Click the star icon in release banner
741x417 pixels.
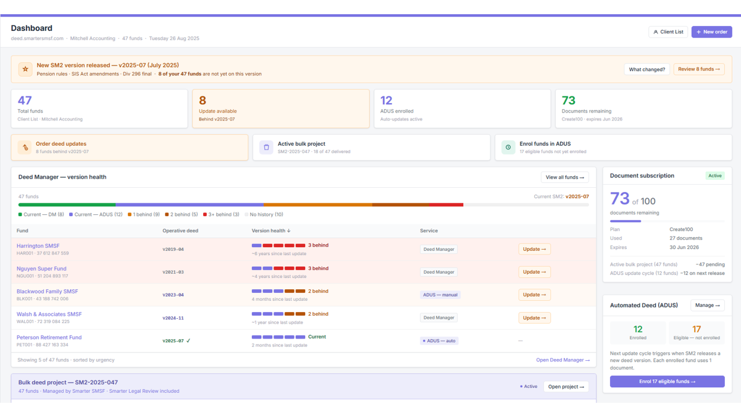(25, 69)
